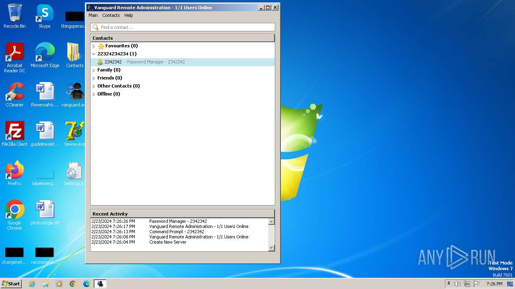This screenshot has width=515, height=289.
Task: Open the Google Chrome desktop shortcut
Action: 14,215
